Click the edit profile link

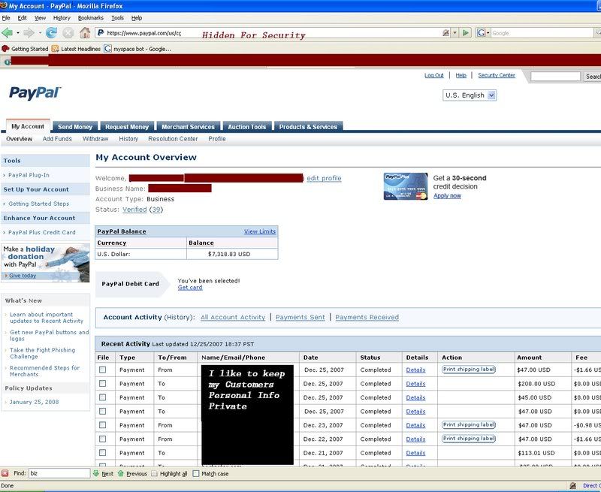[x=324, y=178]
